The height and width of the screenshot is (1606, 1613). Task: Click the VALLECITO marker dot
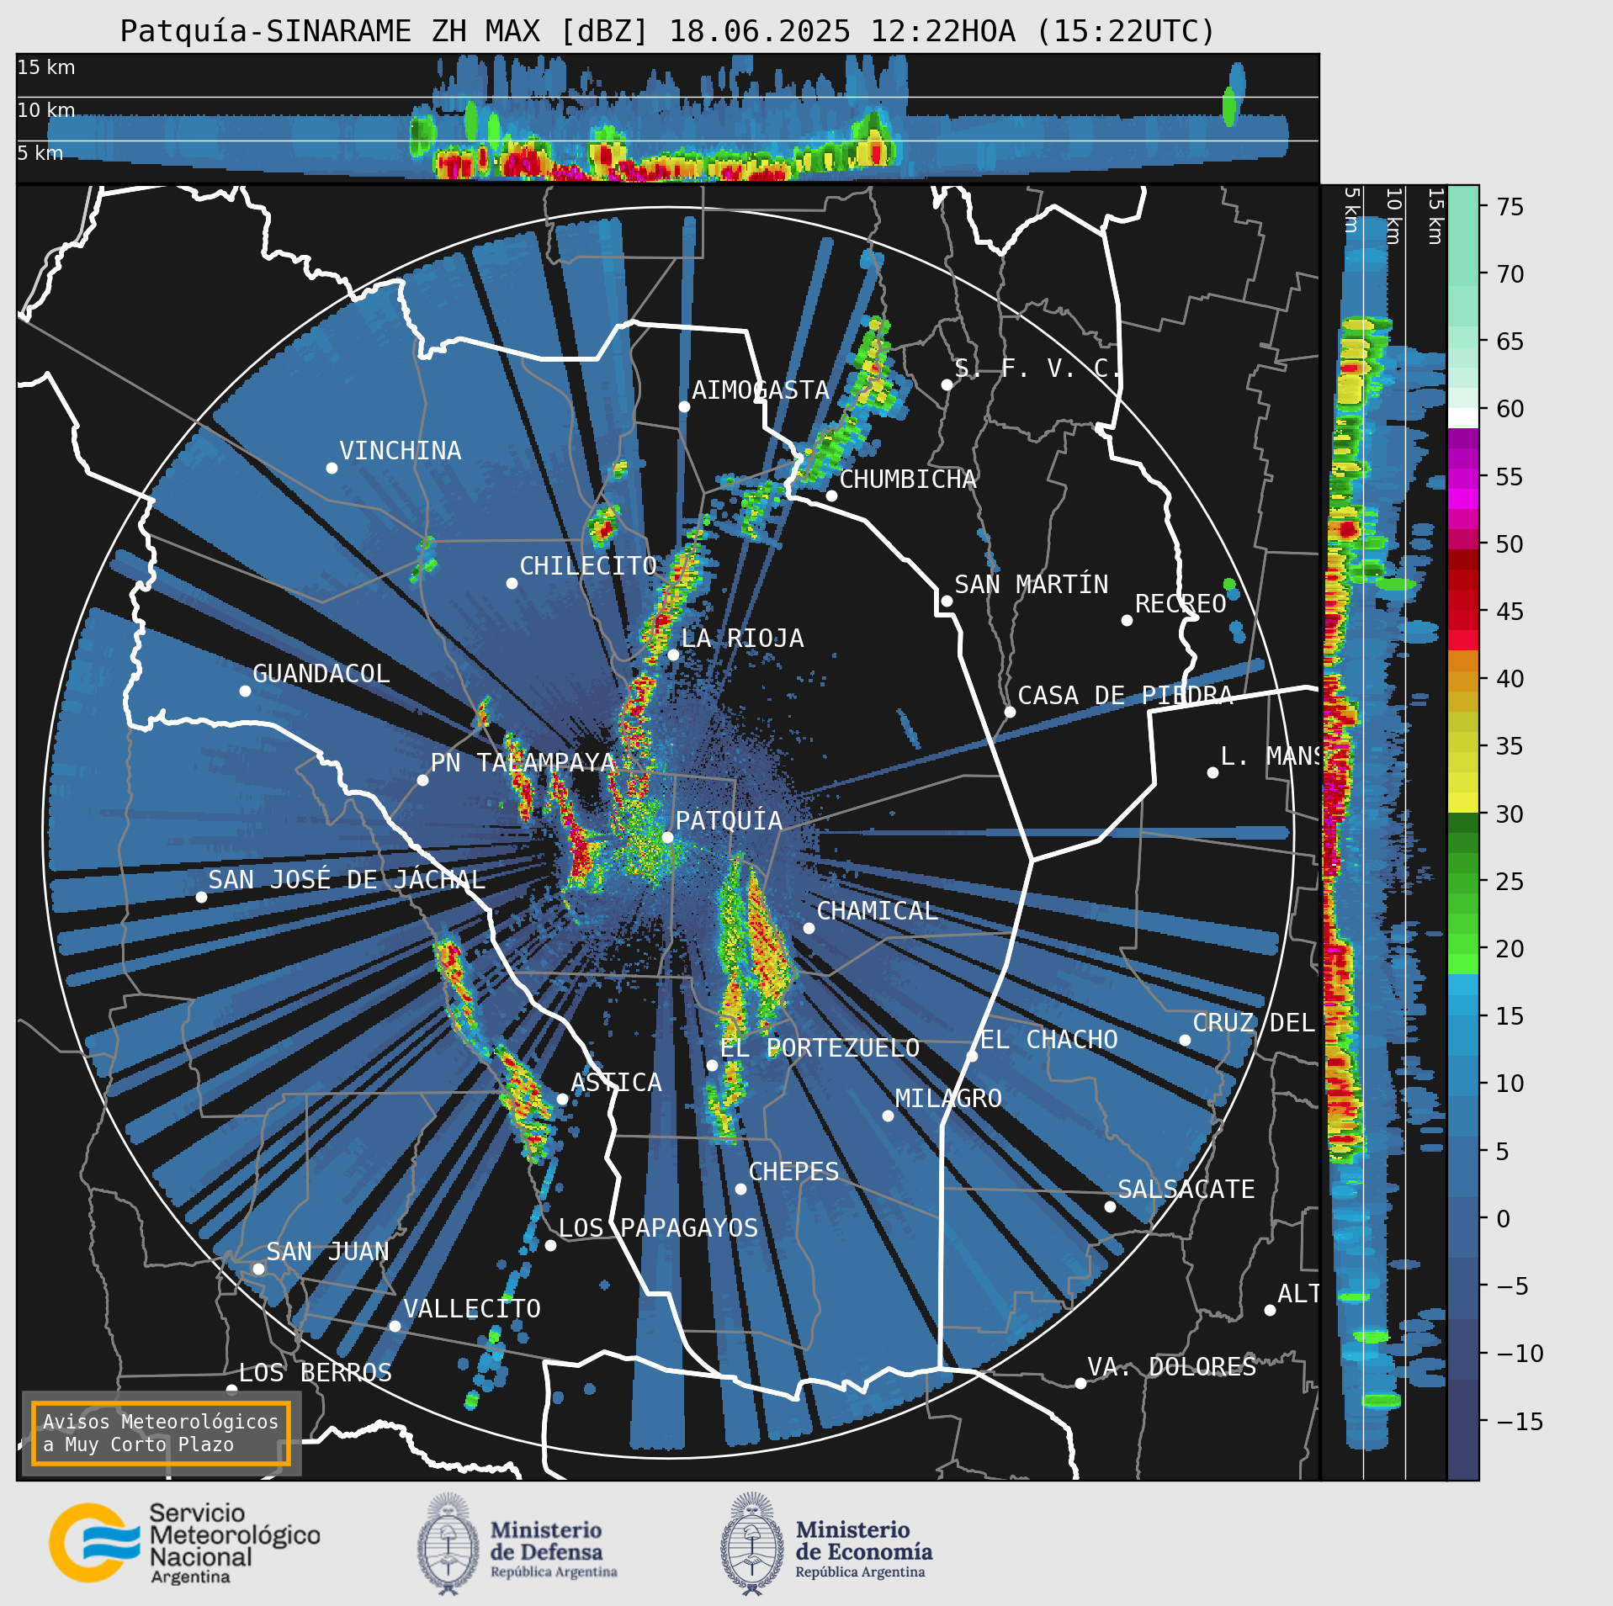point(395,1326)
